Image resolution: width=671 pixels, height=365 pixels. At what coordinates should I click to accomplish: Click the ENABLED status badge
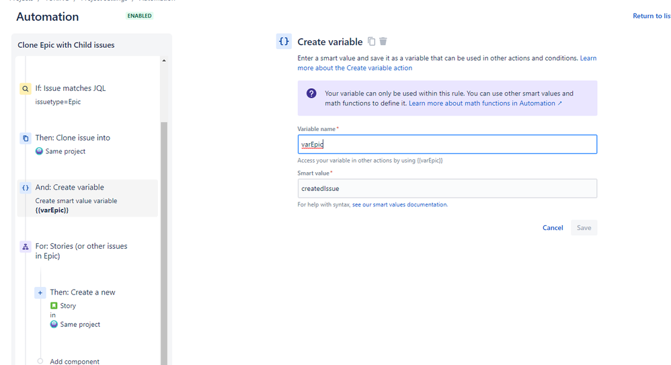pos(139,16)
